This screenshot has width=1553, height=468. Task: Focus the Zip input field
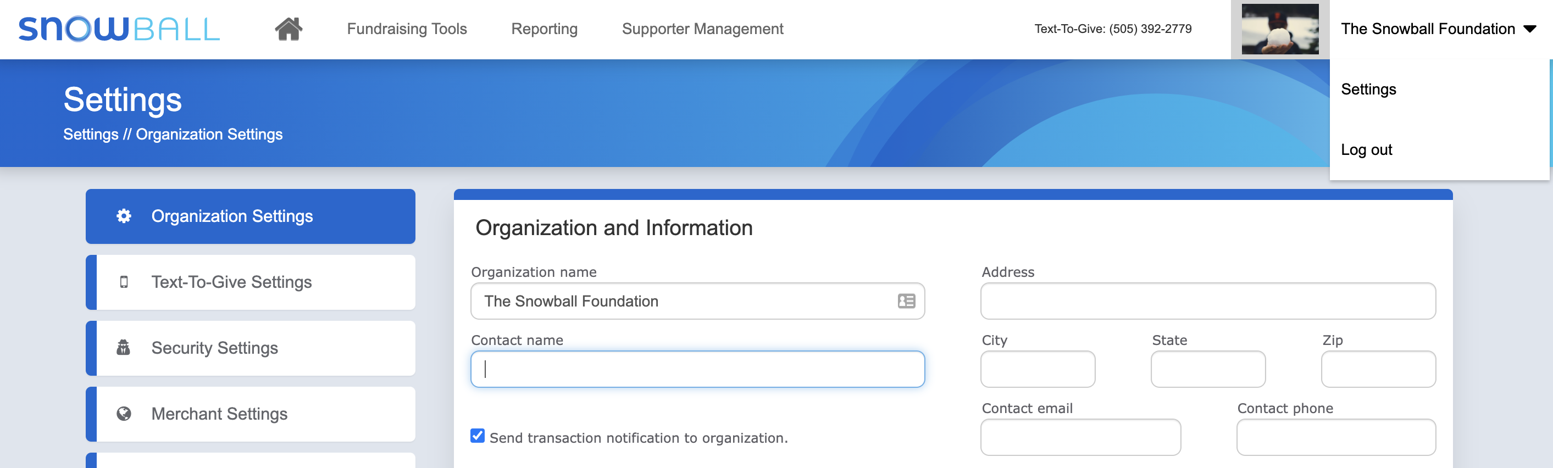(x=1378, y=369)
